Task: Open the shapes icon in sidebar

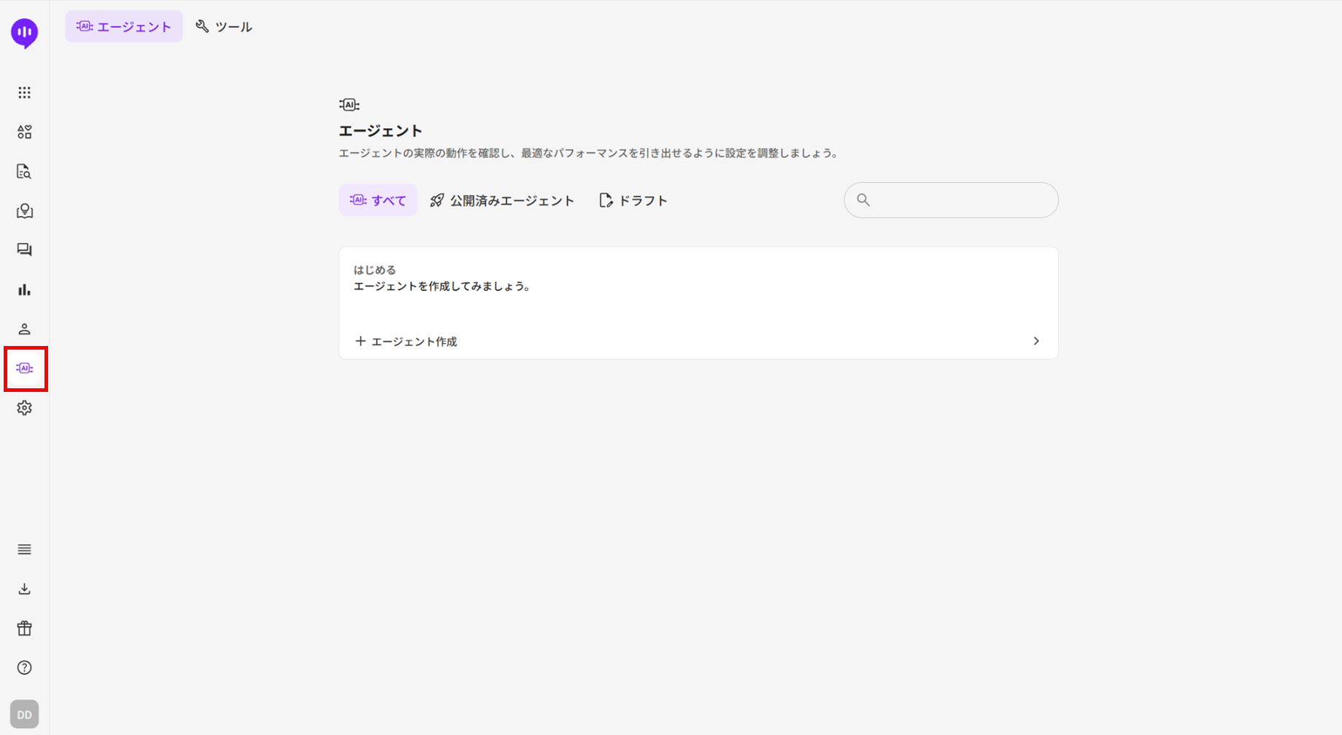Action: [24, 132]
